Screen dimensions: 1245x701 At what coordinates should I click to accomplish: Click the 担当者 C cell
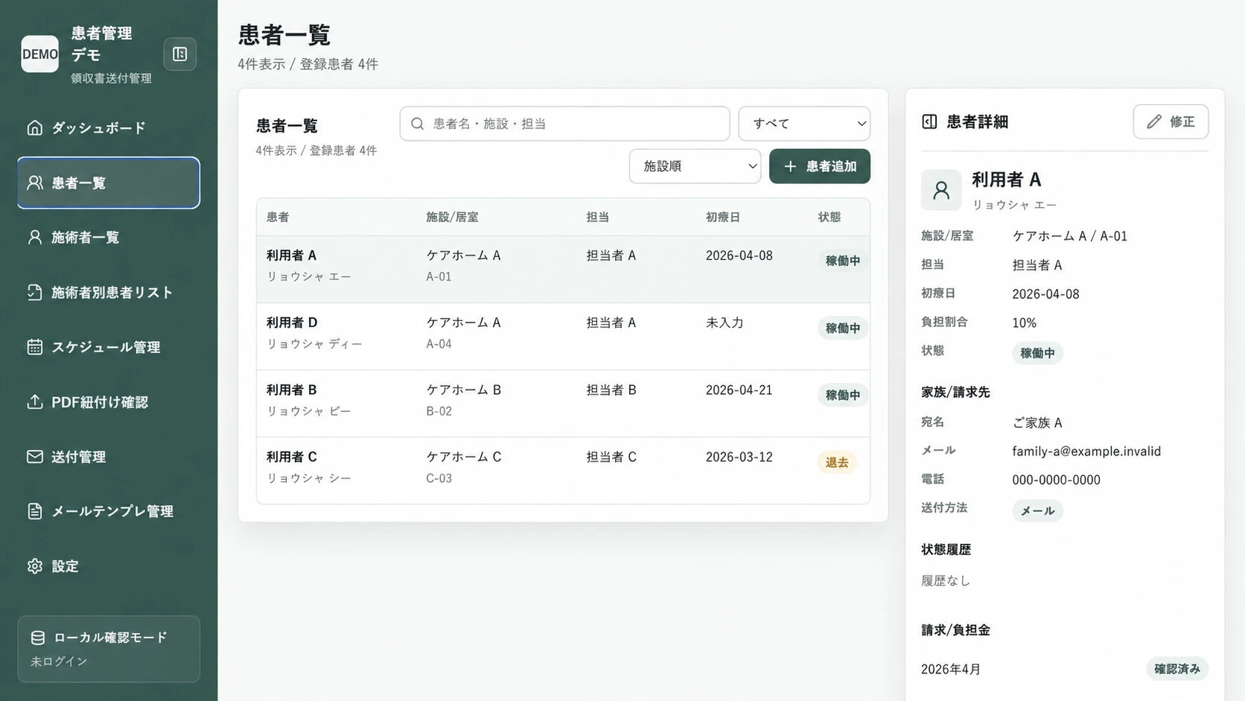pos(611,457)
